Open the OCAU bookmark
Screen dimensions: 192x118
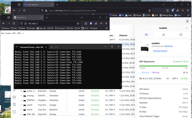[146, 15]
